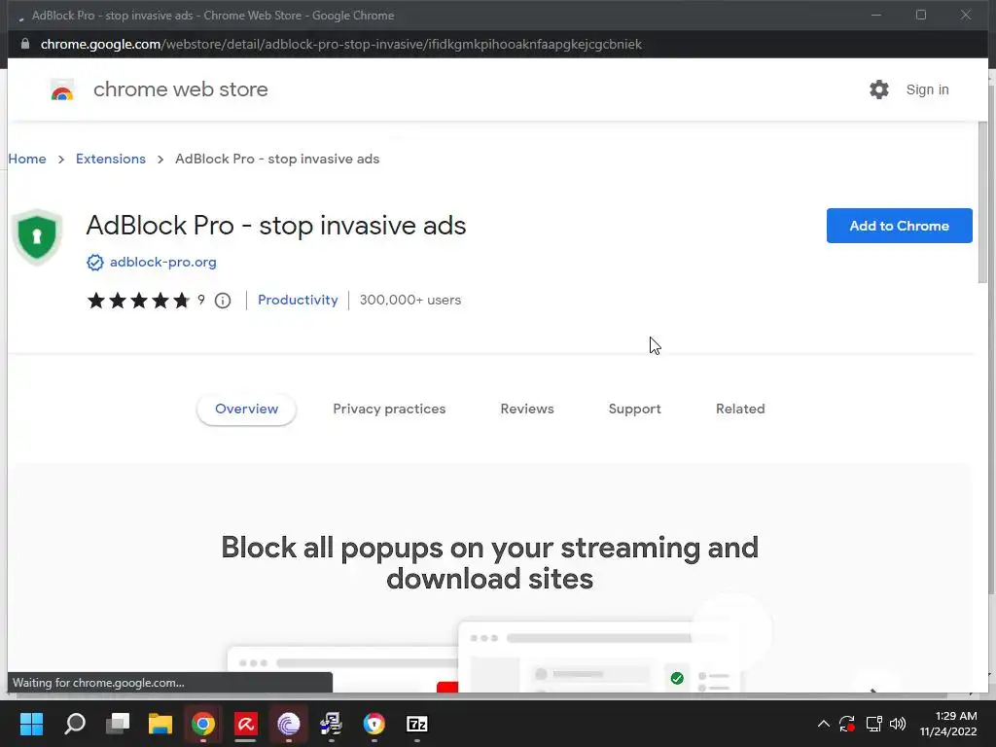This screenshot has height=747, width=996.
Task: Open adblock-pro.org publisher link
Action: click(163, 263)
